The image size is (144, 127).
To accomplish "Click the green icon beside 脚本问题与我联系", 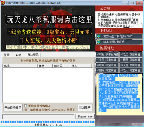I will tap(98, 42).
